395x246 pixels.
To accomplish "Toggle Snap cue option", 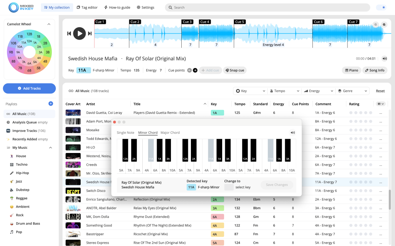I will (x=235, y=70).
